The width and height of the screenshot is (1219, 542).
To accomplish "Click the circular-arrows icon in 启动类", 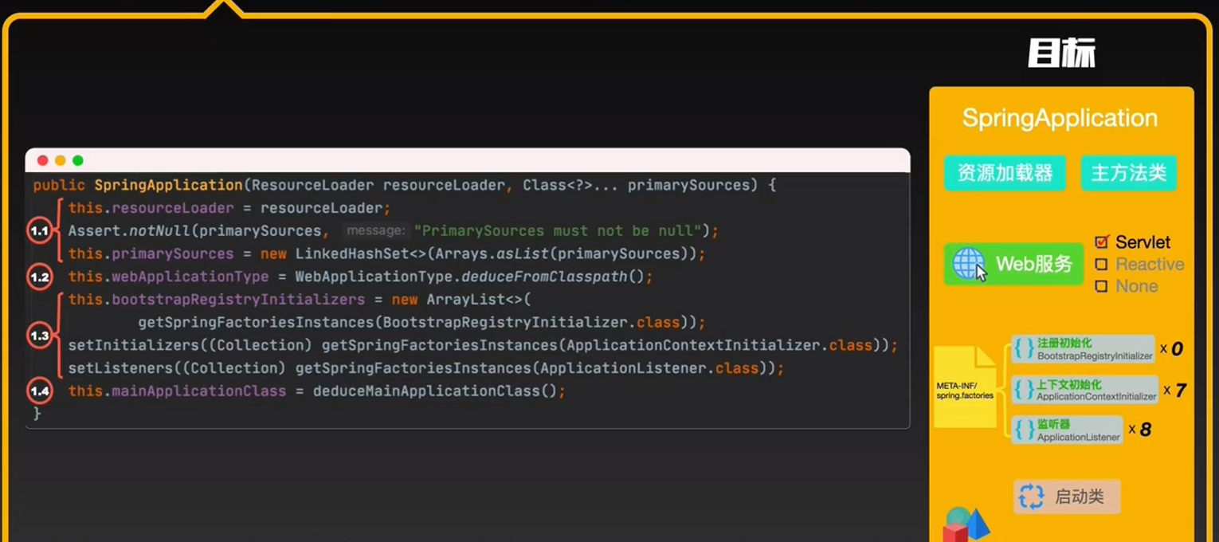I will coord(1031,497).
